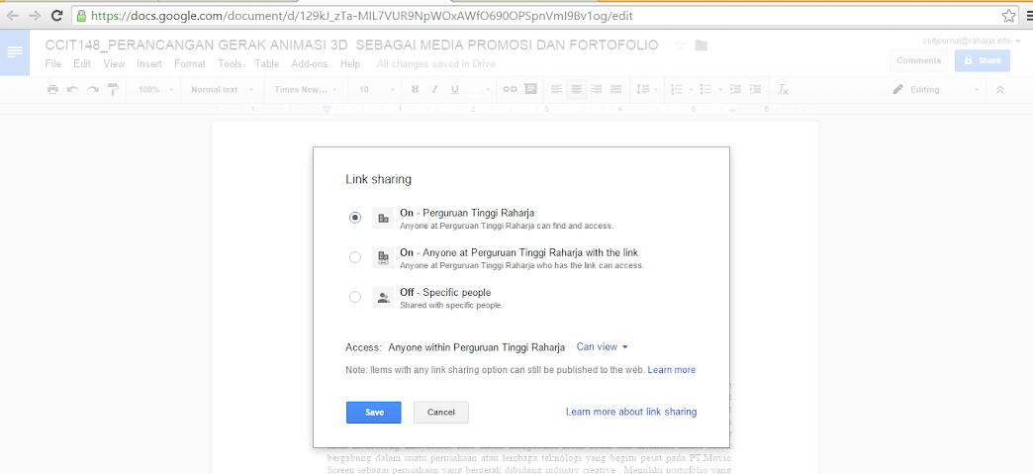Click the blue Save button
This screenshot has height=474, width=1033.
pos(374,412)
